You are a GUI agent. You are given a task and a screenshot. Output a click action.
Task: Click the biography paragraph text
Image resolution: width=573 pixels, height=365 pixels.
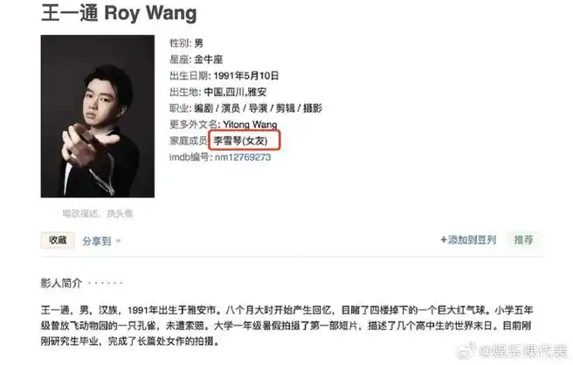[x=286, y=326]
